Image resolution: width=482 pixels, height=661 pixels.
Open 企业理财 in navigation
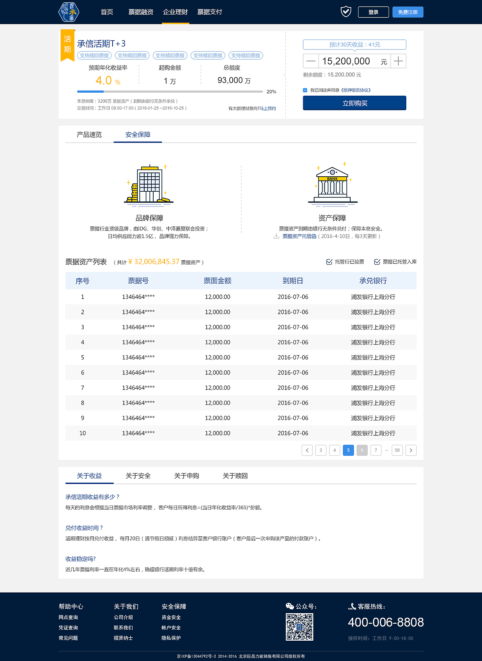click(175, 12)
